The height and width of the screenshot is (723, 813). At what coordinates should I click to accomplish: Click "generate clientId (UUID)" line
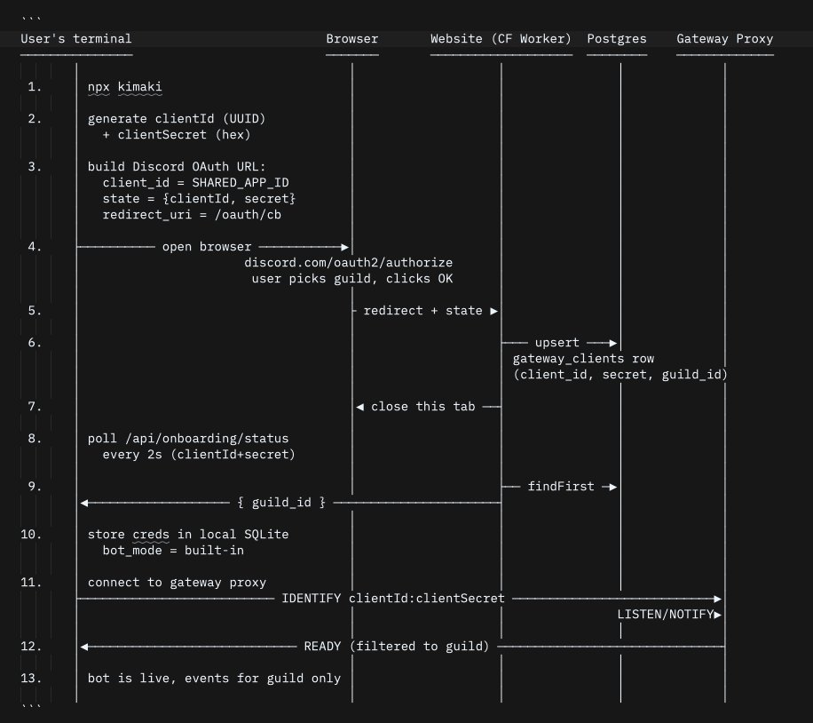pos(177,119)
